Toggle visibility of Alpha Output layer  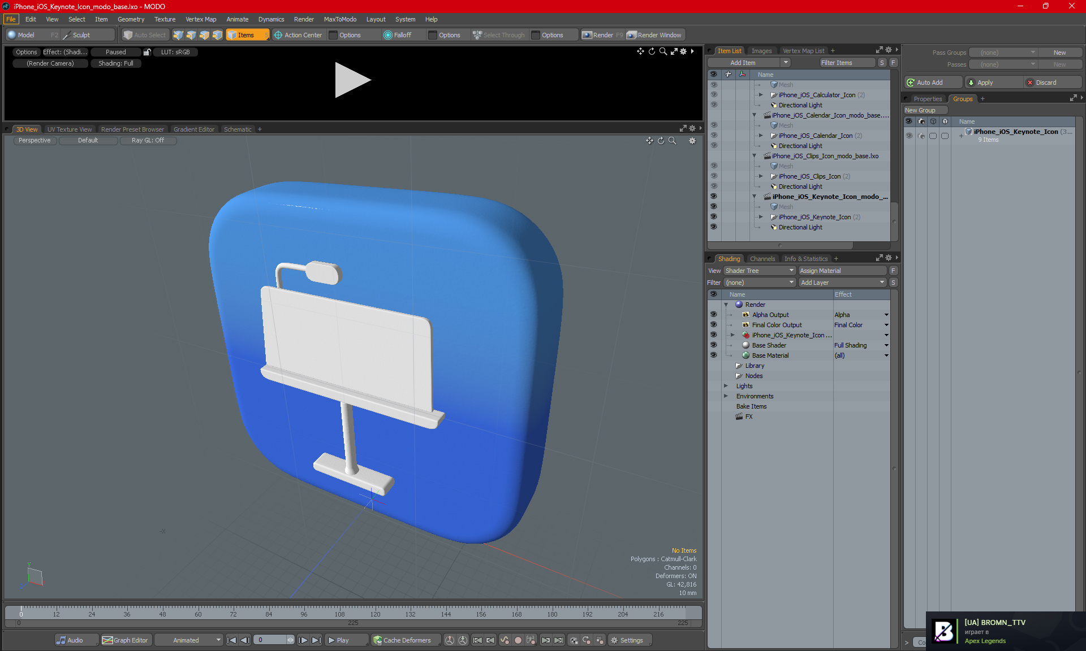coord(714,315)
